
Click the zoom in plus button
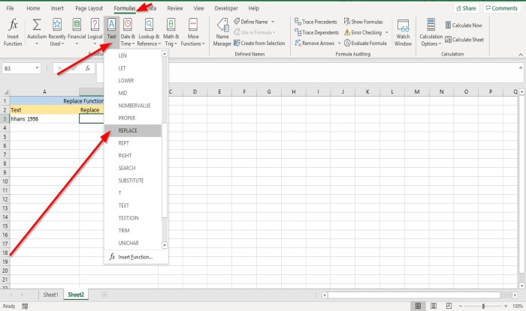click(506, 306)
